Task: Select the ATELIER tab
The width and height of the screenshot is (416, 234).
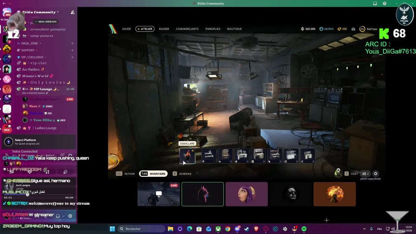Action: coord(145,29)
